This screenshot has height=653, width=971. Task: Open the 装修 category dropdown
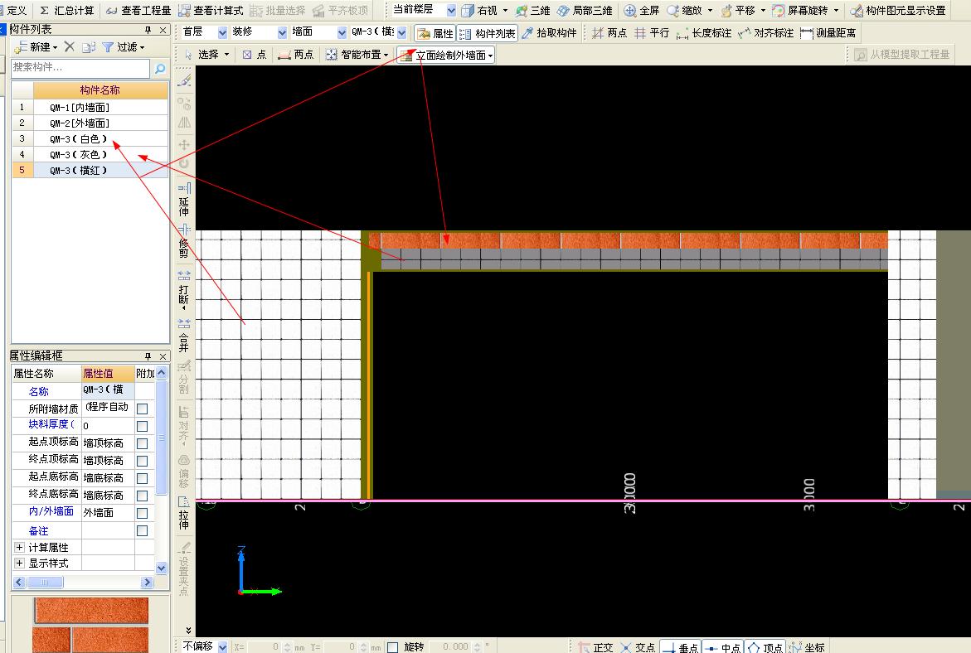click(x=282, y=32)
